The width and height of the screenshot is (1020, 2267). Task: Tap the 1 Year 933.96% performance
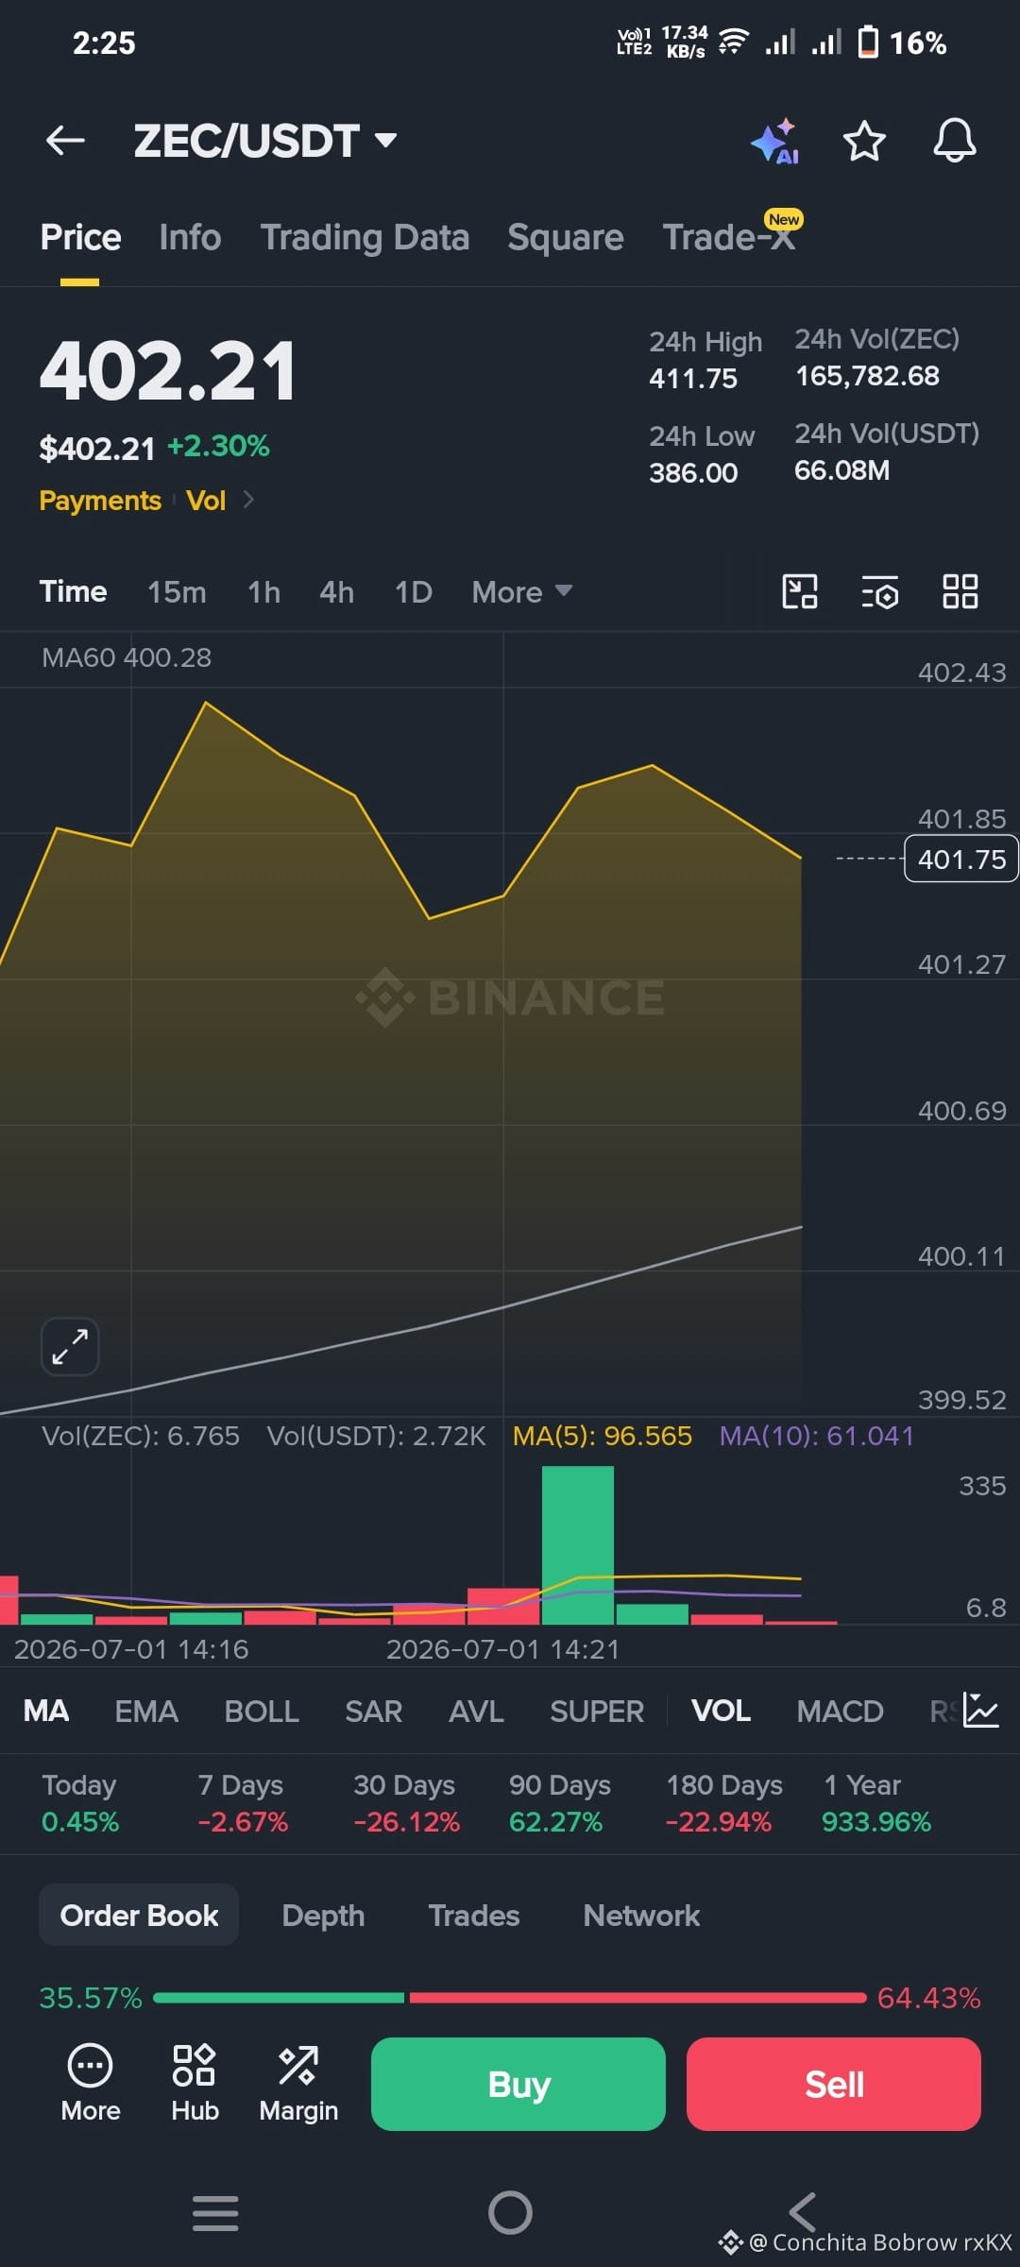tap(876, 1802)
